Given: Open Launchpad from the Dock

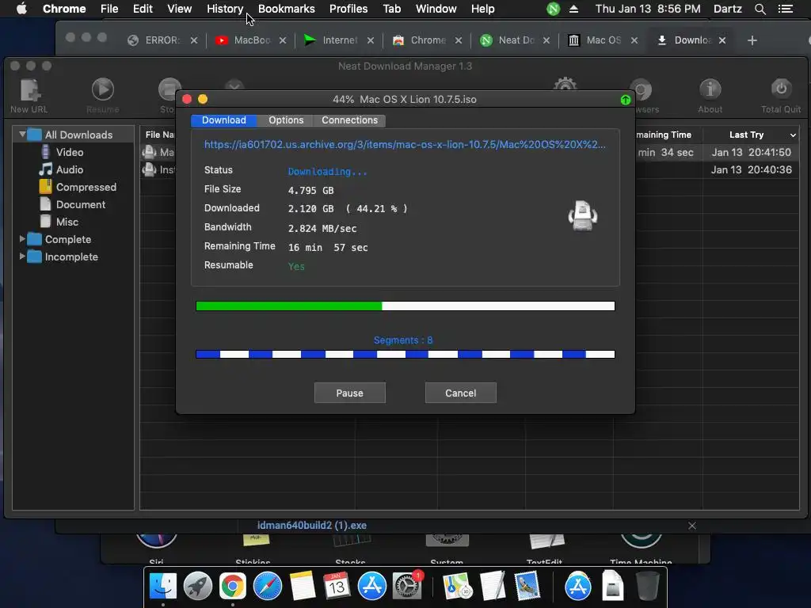Looking at the screenshot, I should (197, 587).
